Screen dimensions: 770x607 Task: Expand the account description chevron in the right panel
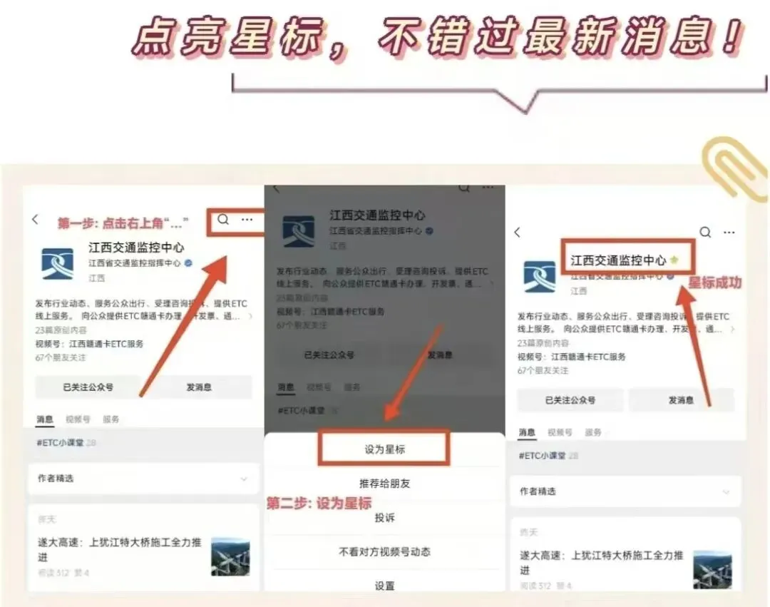tap(733, 329)
